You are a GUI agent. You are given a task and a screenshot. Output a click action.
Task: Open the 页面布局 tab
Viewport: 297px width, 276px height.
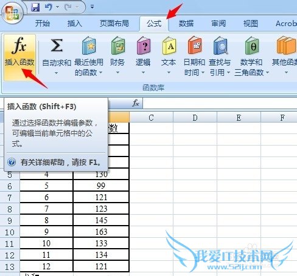(114, 24)
